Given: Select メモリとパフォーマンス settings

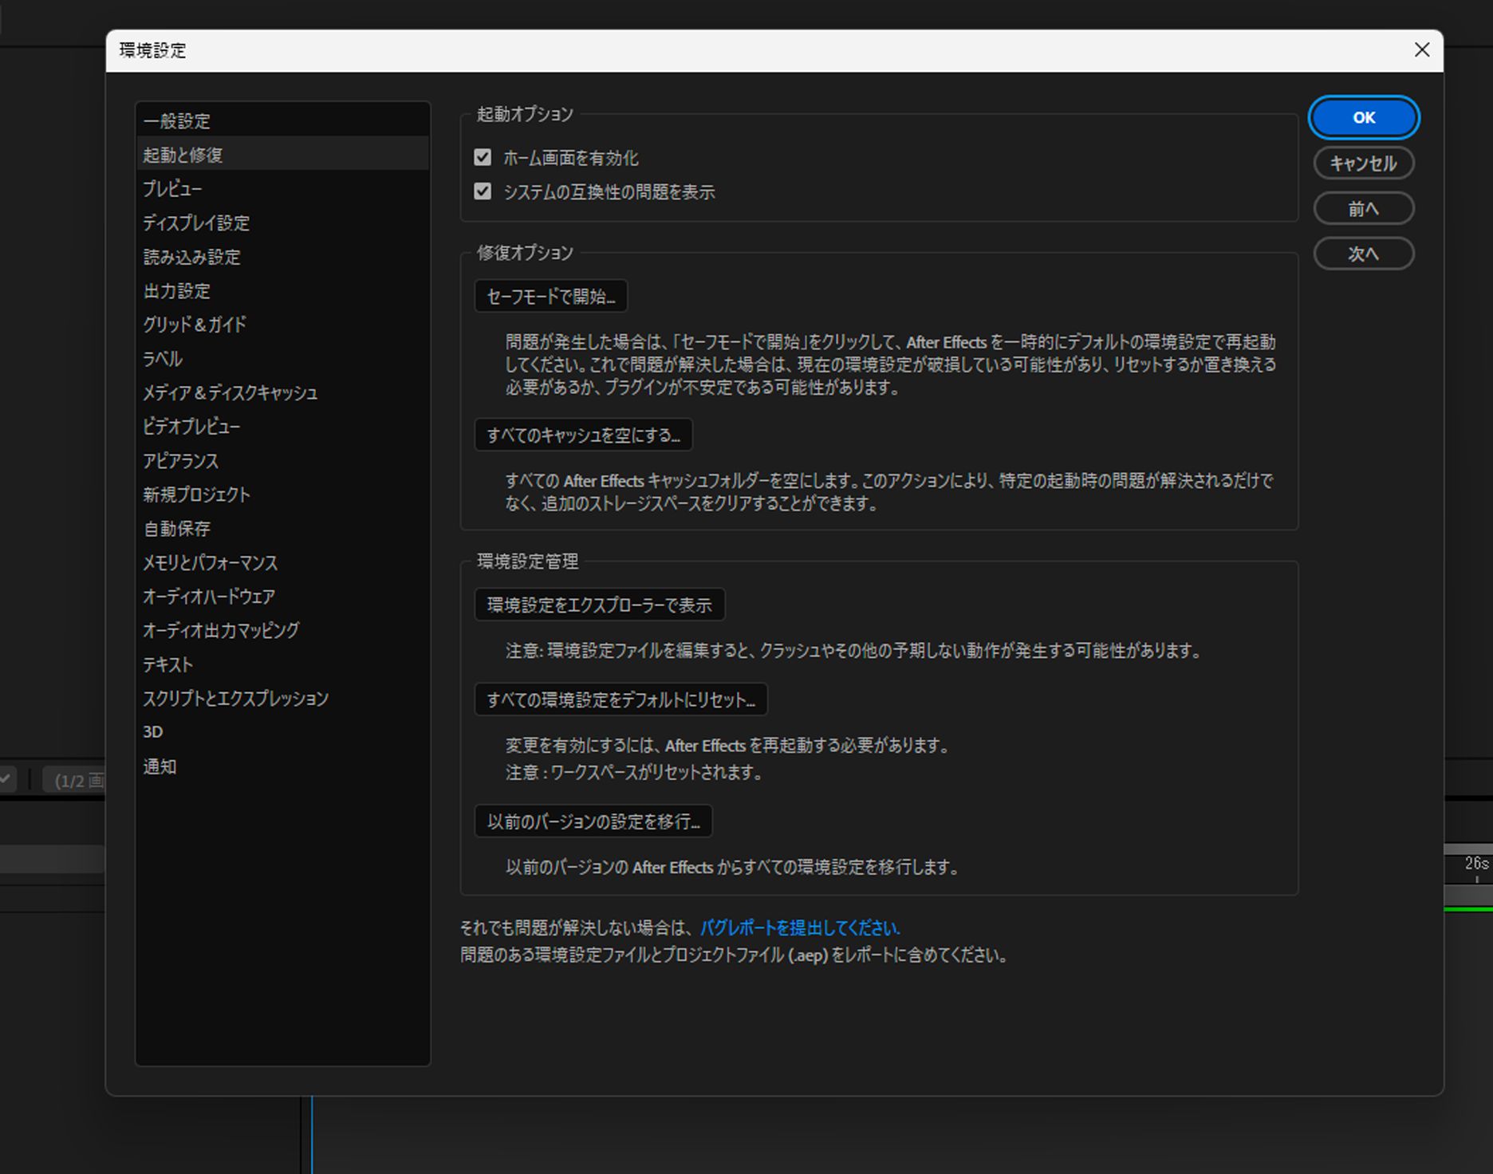Looking at the screenshot, I should (210, 562).
